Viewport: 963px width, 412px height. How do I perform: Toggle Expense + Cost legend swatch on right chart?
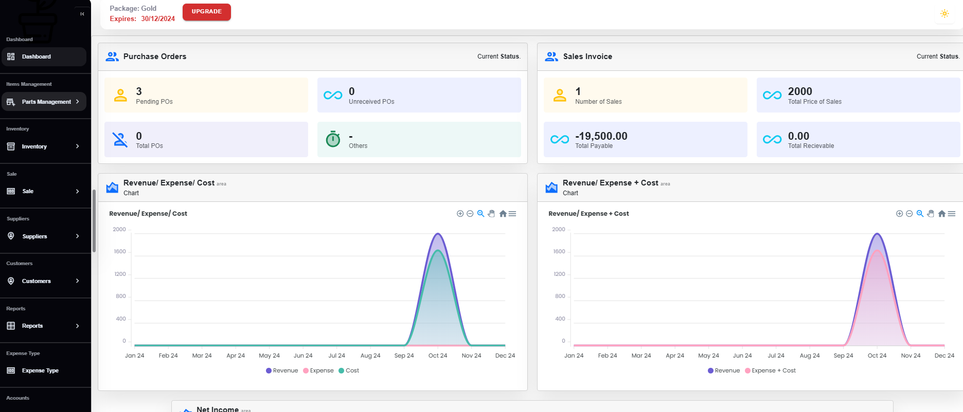[x=747, y=370]
